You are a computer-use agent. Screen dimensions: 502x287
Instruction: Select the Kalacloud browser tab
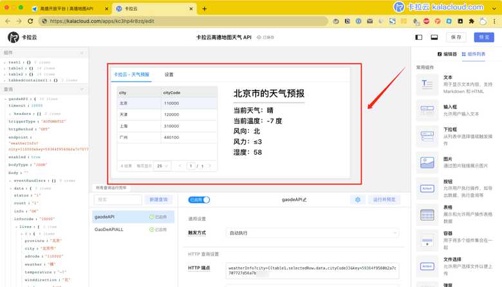[x=154, y=9]
